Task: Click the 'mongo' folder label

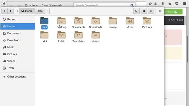Action: coord(113,27)
